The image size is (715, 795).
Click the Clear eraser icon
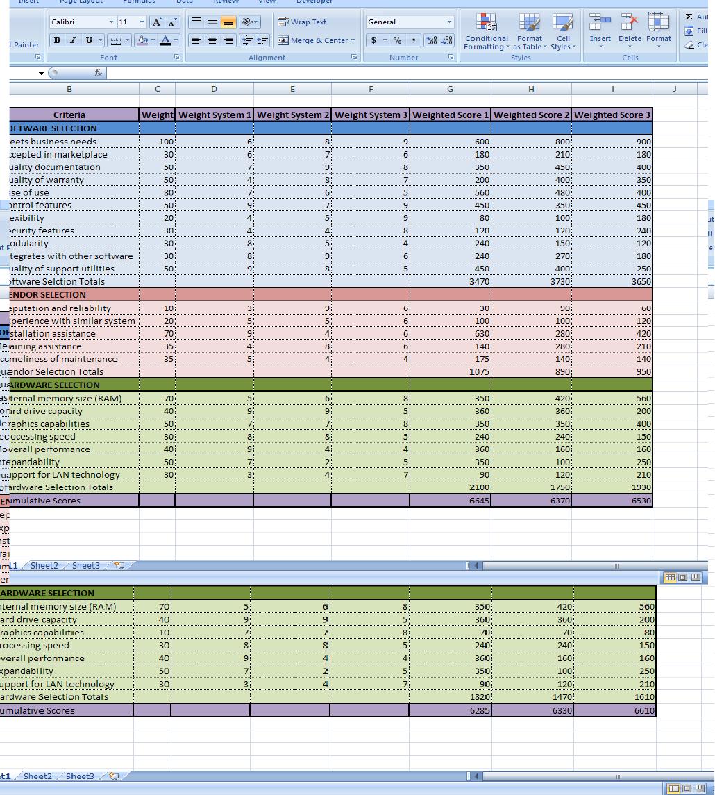pos(689,45)
